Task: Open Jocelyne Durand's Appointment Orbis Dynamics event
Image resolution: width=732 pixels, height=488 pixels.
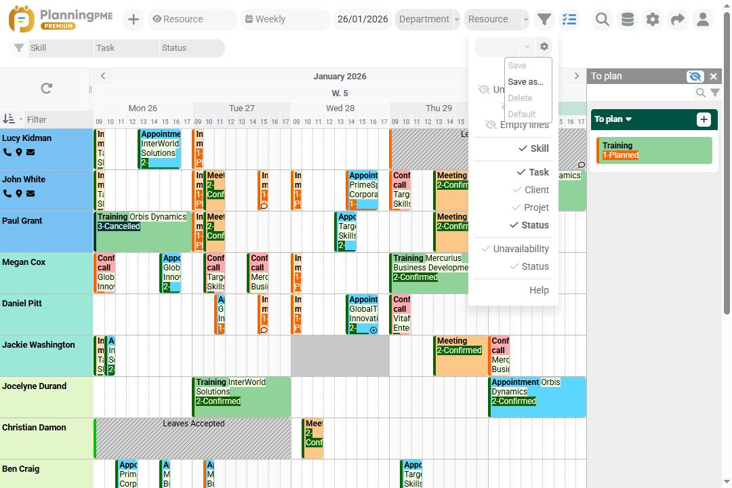Action: [537, 397]
